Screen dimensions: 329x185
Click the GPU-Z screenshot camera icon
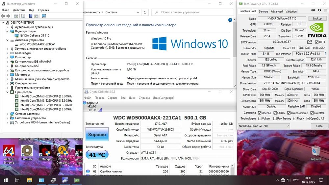(x=313, y=10)
